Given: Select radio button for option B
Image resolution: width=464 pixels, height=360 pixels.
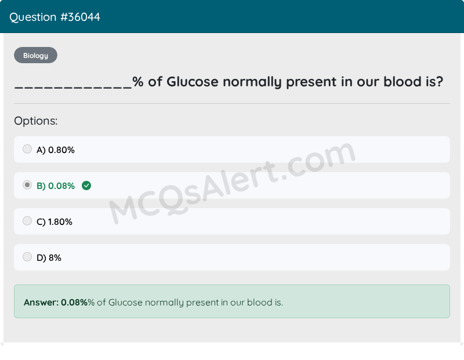Looking at the screenshot, I should click(x=27, y=185).
